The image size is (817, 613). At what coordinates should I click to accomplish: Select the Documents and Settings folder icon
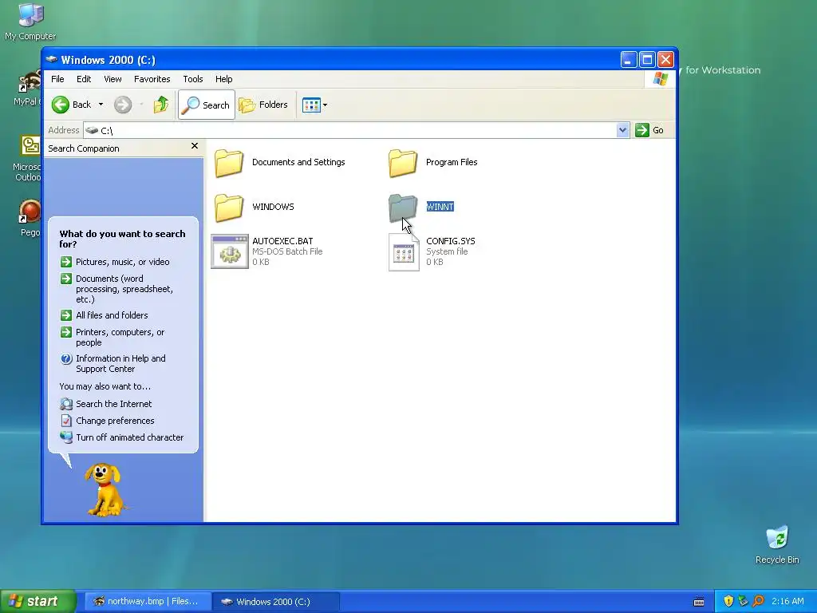tap(229, 162)
